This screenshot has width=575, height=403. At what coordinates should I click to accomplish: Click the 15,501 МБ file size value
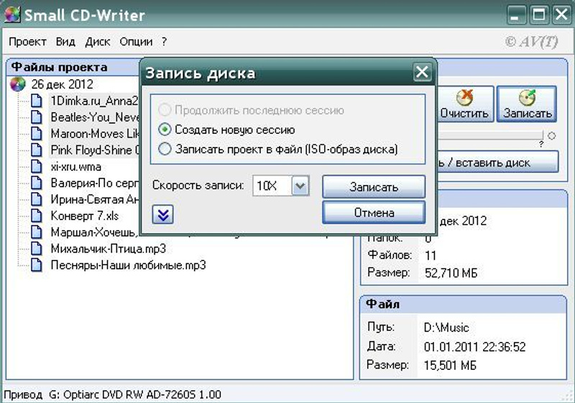tap(450, 366)
